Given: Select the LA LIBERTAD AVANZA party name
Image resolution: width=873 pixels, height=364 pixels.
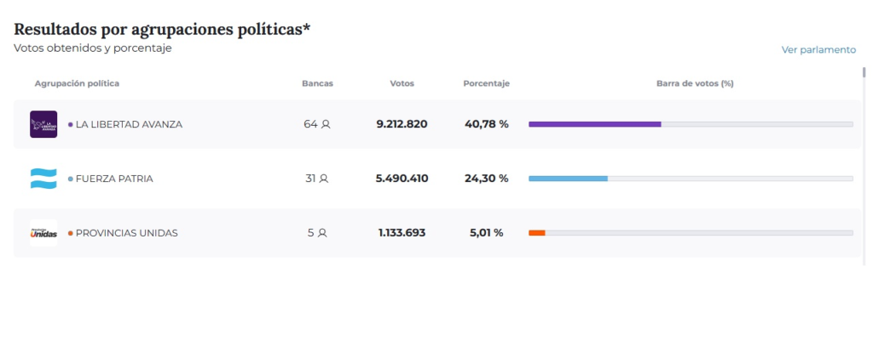Looking at the screenshot, I should coord(129,124).
